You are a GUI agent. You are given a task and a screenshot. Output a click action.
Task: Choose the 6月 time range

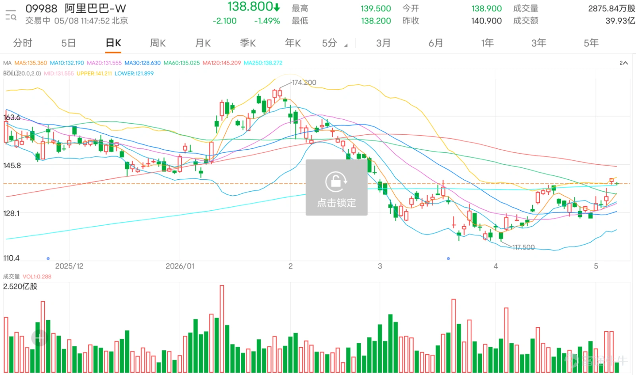pyautogui.click(x=436, y=43)
